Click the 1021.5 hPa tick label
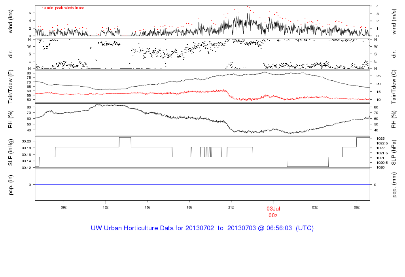Viewport: 405px width, 277px height. (382, 153)
